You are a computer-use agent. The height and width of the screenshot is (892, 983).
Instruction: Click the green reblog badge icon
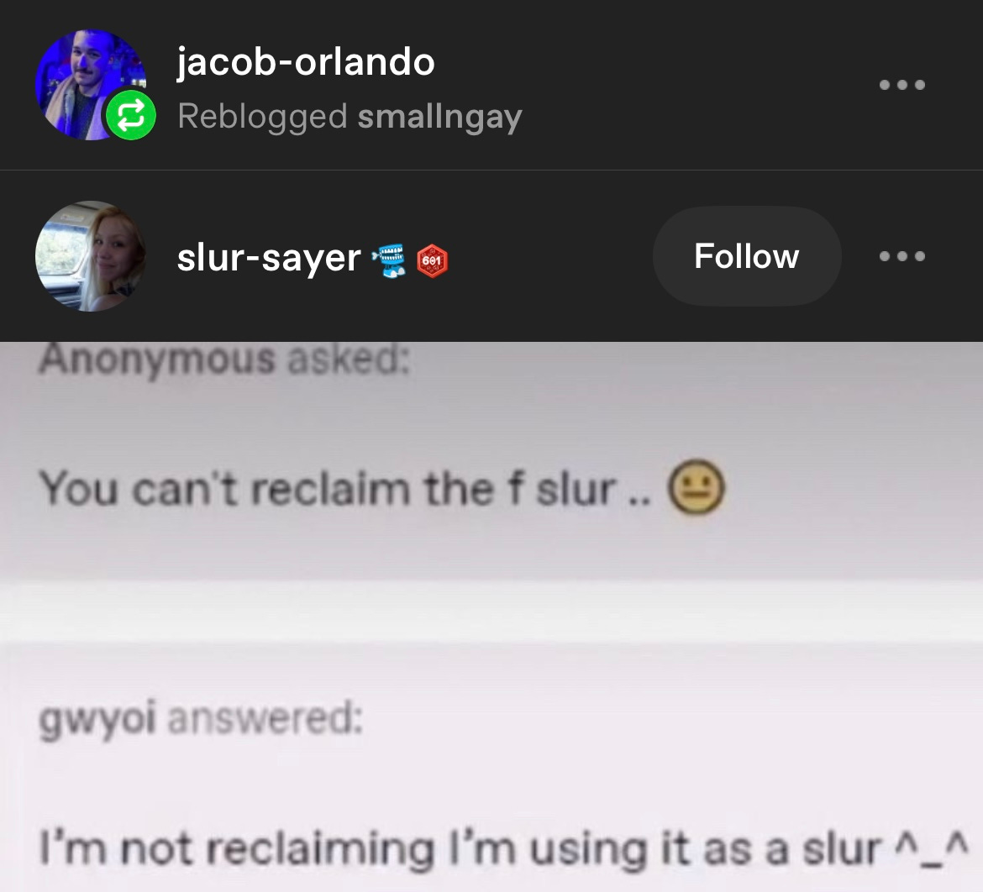coord(130,115)
